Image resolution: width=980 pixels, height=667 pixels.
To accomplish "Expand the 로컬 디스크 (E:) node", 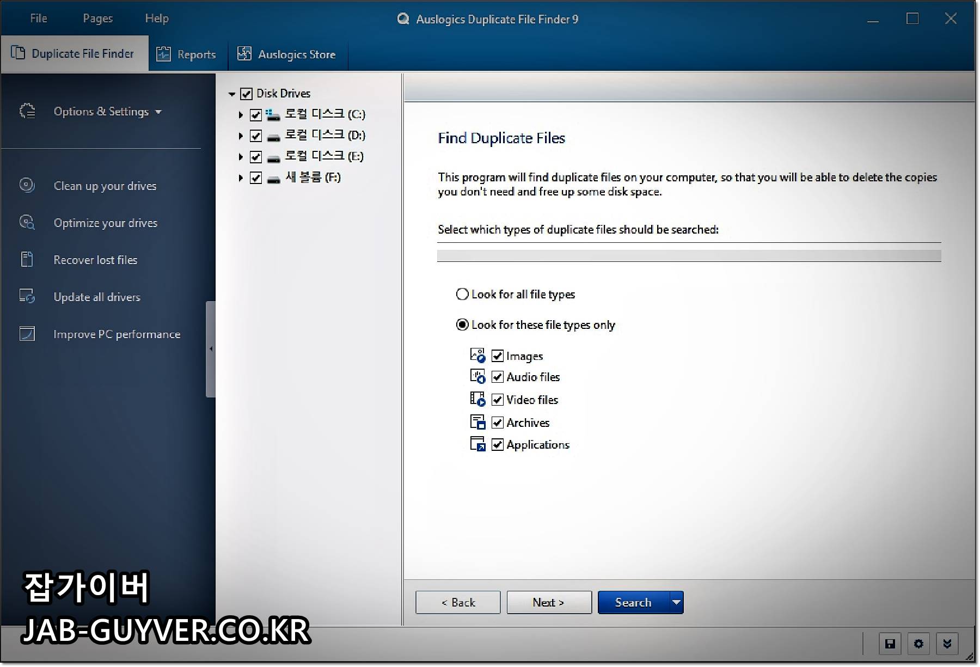I will (240, 157).
